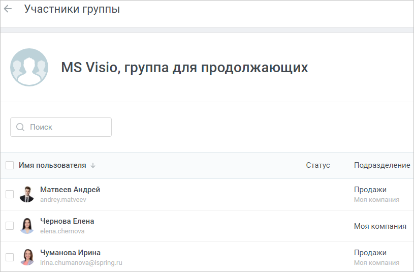Go back using the left arrow icon
This screenshot has width=414, height=272.
click(x=8, y=9)
